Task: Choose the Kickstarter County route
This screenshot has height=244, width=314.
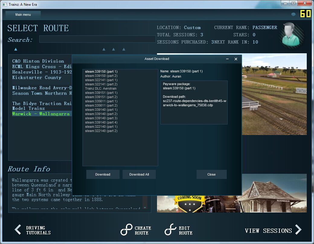Action: pyautogui.click(x=37, y=77)
